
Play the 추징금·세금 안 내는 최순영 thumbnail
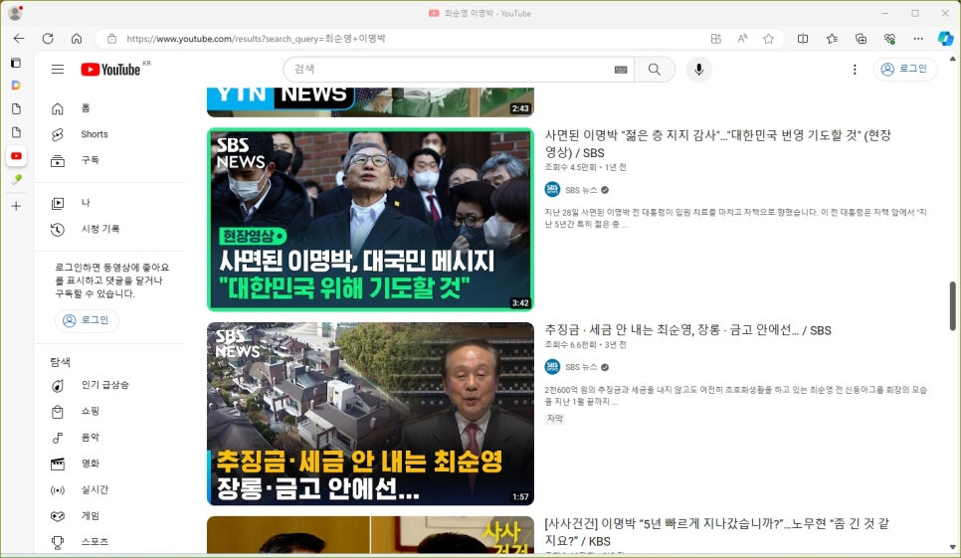[x=370, y=414]
